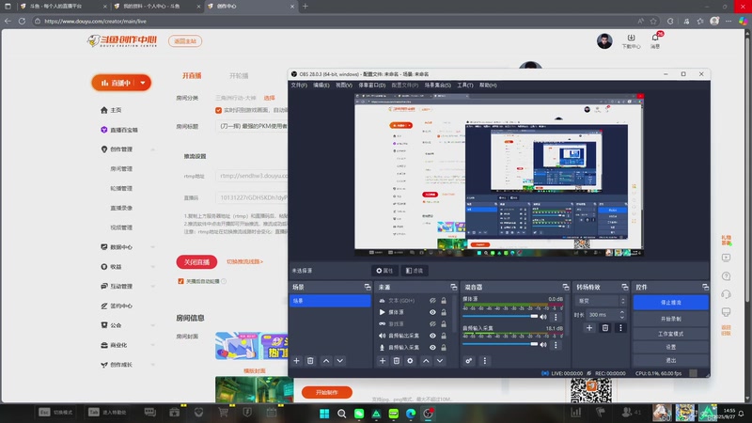The height and width of the screenshot is (423, 752).
Task: Expand the 收益 sidebar section
Action: (x=153, y=267)
